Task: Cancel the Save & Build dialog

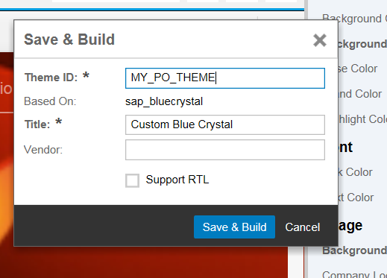Action: [303, 227]
